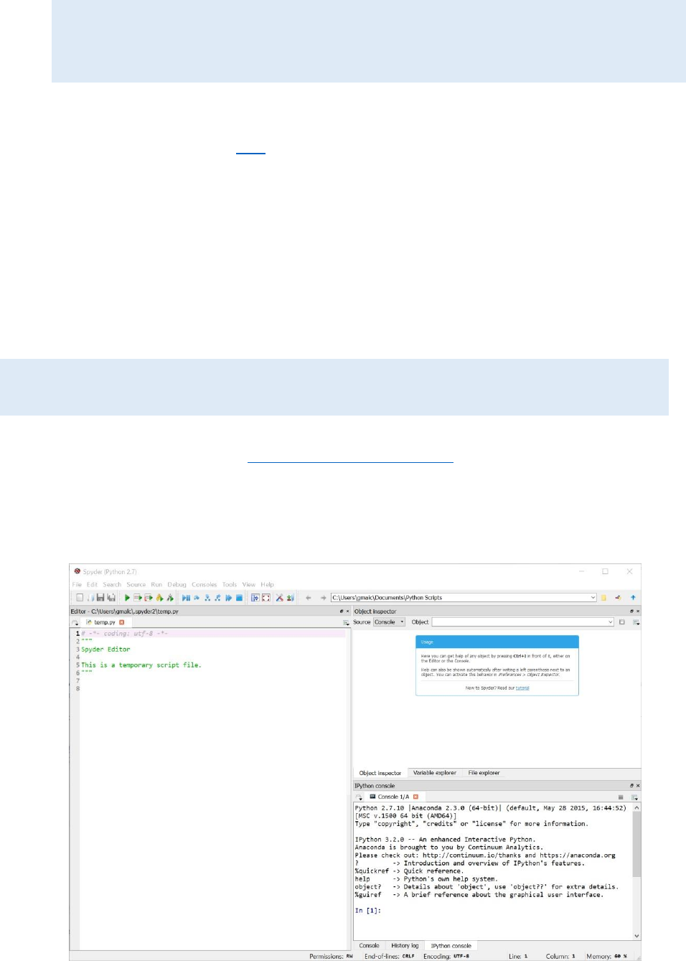Open the File menu
Image resolution: width=686 pixels, height=961 pixels.
[77, 584]
